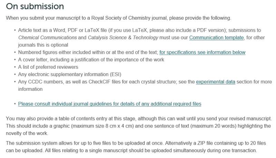Image resolution: width=276 pixels, height=158 pixels.
Task: Click the table of contents entry paragraph
Action: [x=138, y=118]
